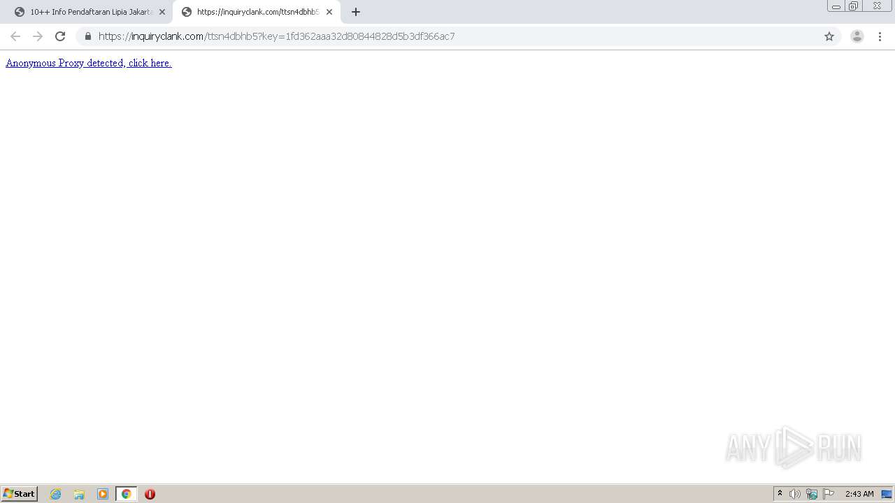Image resolution: width=895 pixels, height=503 pixels.
Task: Open a new tab with the plus button
Action: pos(356,12)
